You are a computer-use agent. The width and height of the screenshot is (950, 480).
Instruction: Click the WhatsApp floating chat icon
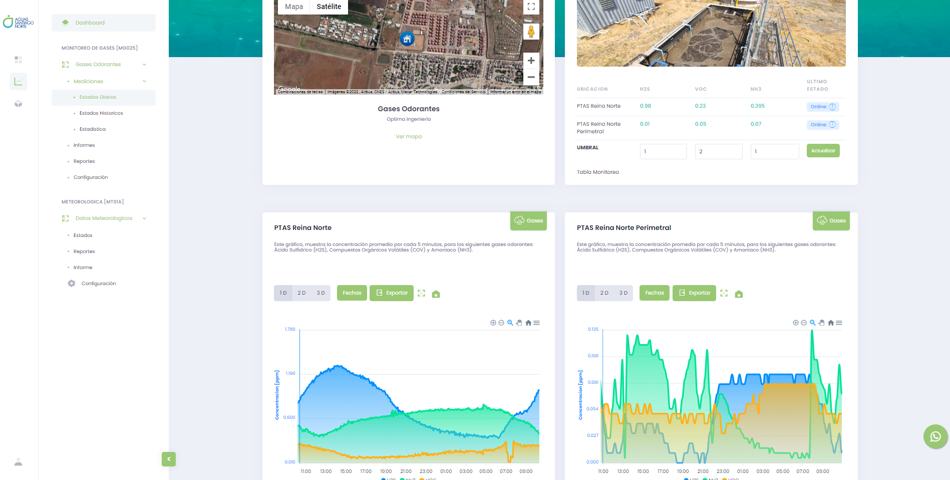click(x=935, y=436)
